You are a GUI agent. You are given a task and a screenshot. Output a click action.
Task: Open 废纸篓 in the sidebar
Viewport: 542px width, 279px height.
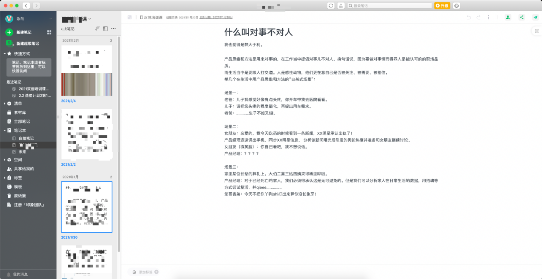coord(21,196)
